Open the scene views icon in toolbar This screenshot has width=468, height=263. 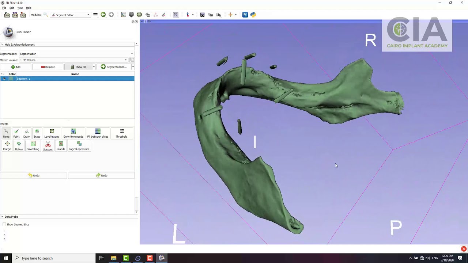point(210,15)
